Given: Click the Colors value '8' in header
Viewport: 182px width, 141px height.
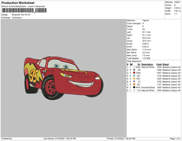Looking at the screenshot, I should (175, 5).
